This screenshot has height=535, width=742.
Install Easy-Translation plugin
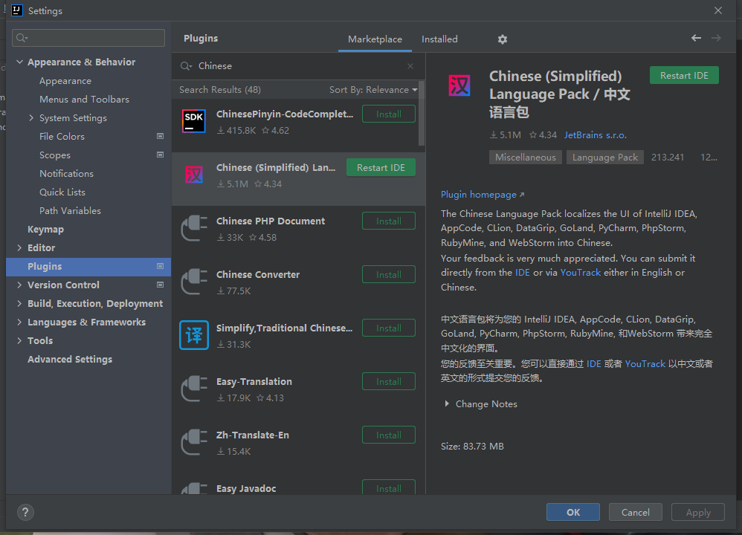tap(389, 381)
